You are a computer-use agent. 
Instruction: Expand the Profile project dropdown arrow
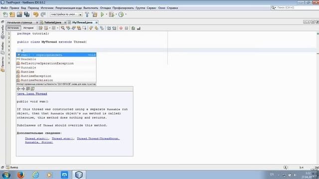[x=126, y=14]
